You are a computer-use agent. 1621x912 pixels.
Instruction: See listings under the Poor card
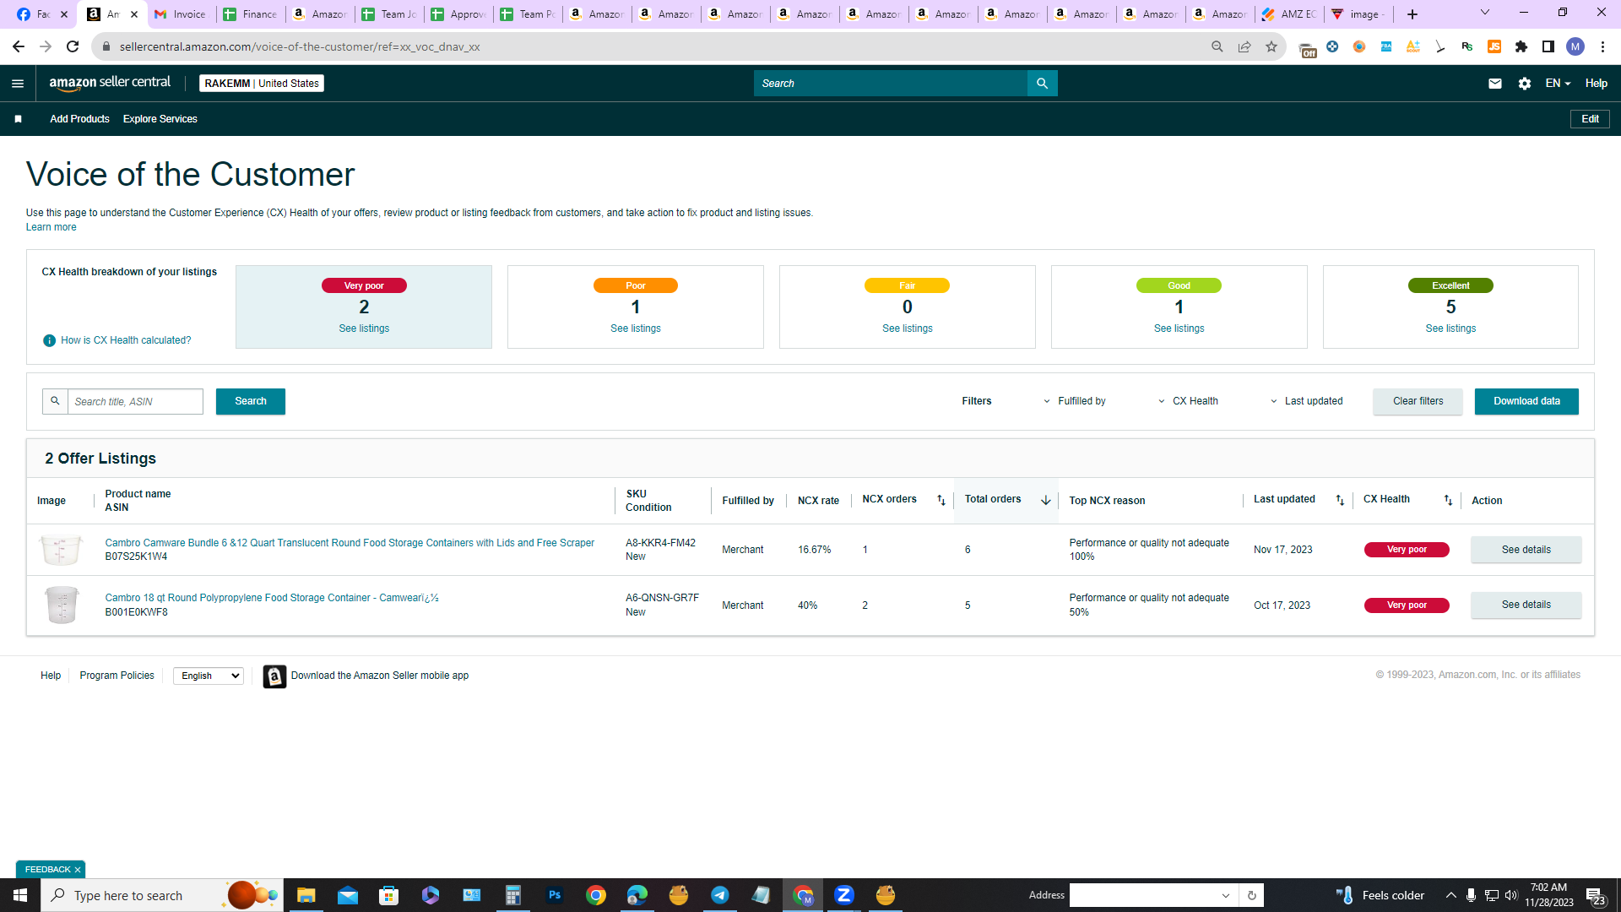pos(636,328)
